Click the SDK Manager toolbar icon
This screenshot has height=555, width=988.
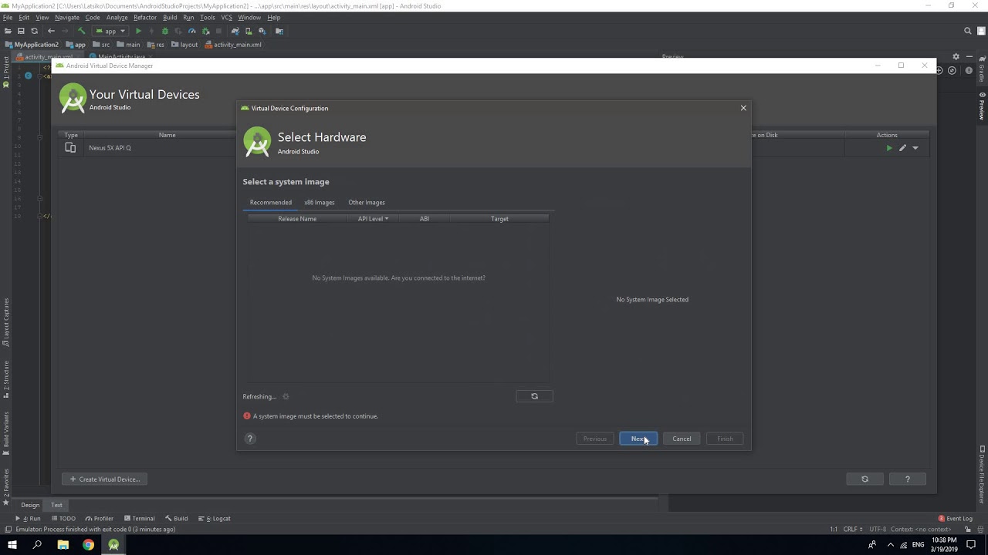pos(262,31)
